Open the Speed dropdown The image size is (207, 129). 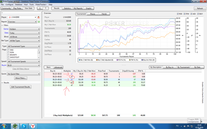tap(23, 62)
